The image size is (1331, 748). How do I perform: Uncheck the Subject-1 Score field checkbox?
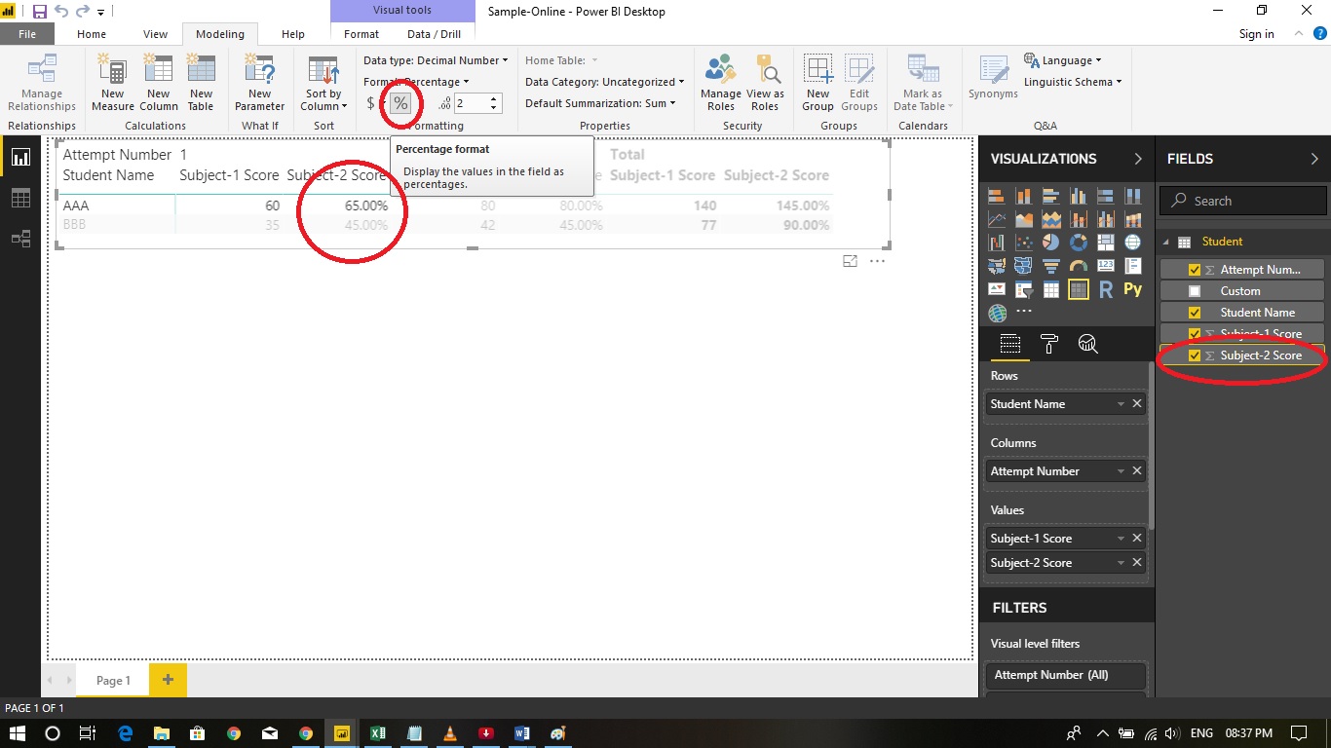coord(1195,334)
